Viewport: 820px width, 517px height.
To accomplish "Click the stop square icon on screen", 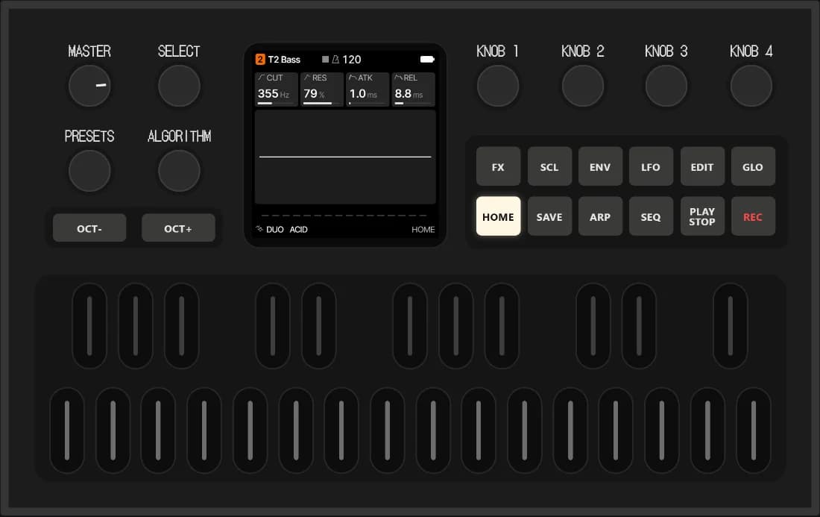I will 325,60.
